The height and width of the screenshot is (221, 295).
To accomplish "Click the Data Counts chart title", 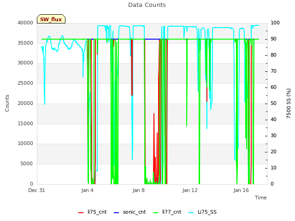I will (x=147, y=5).
